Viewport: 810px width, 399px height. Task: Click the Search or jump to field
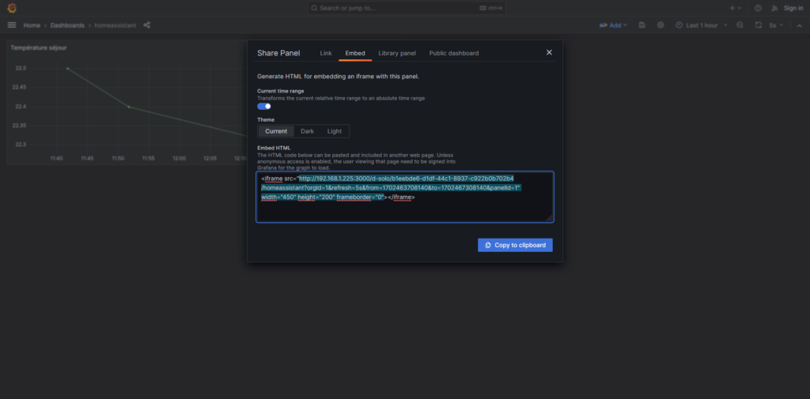coord(407,8)
